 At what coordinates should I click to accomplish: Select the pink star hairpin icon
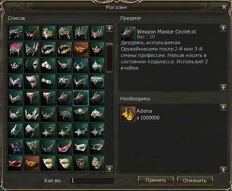(97, 131)
